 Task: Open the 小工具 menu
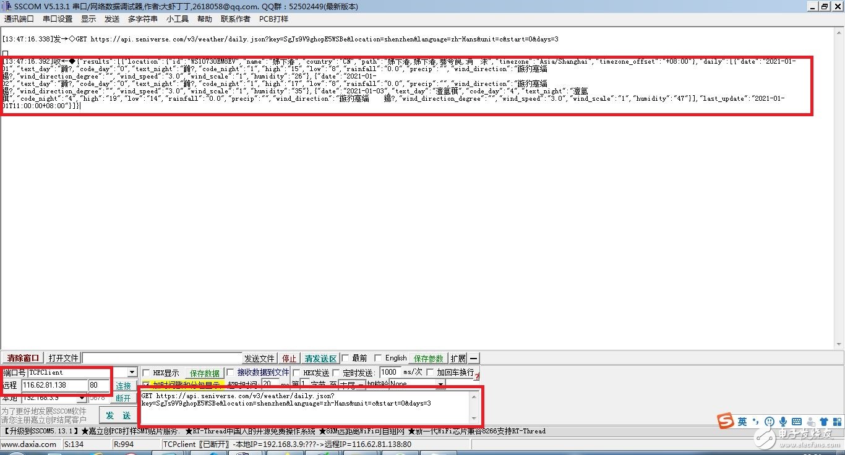[x=178, y=19]
